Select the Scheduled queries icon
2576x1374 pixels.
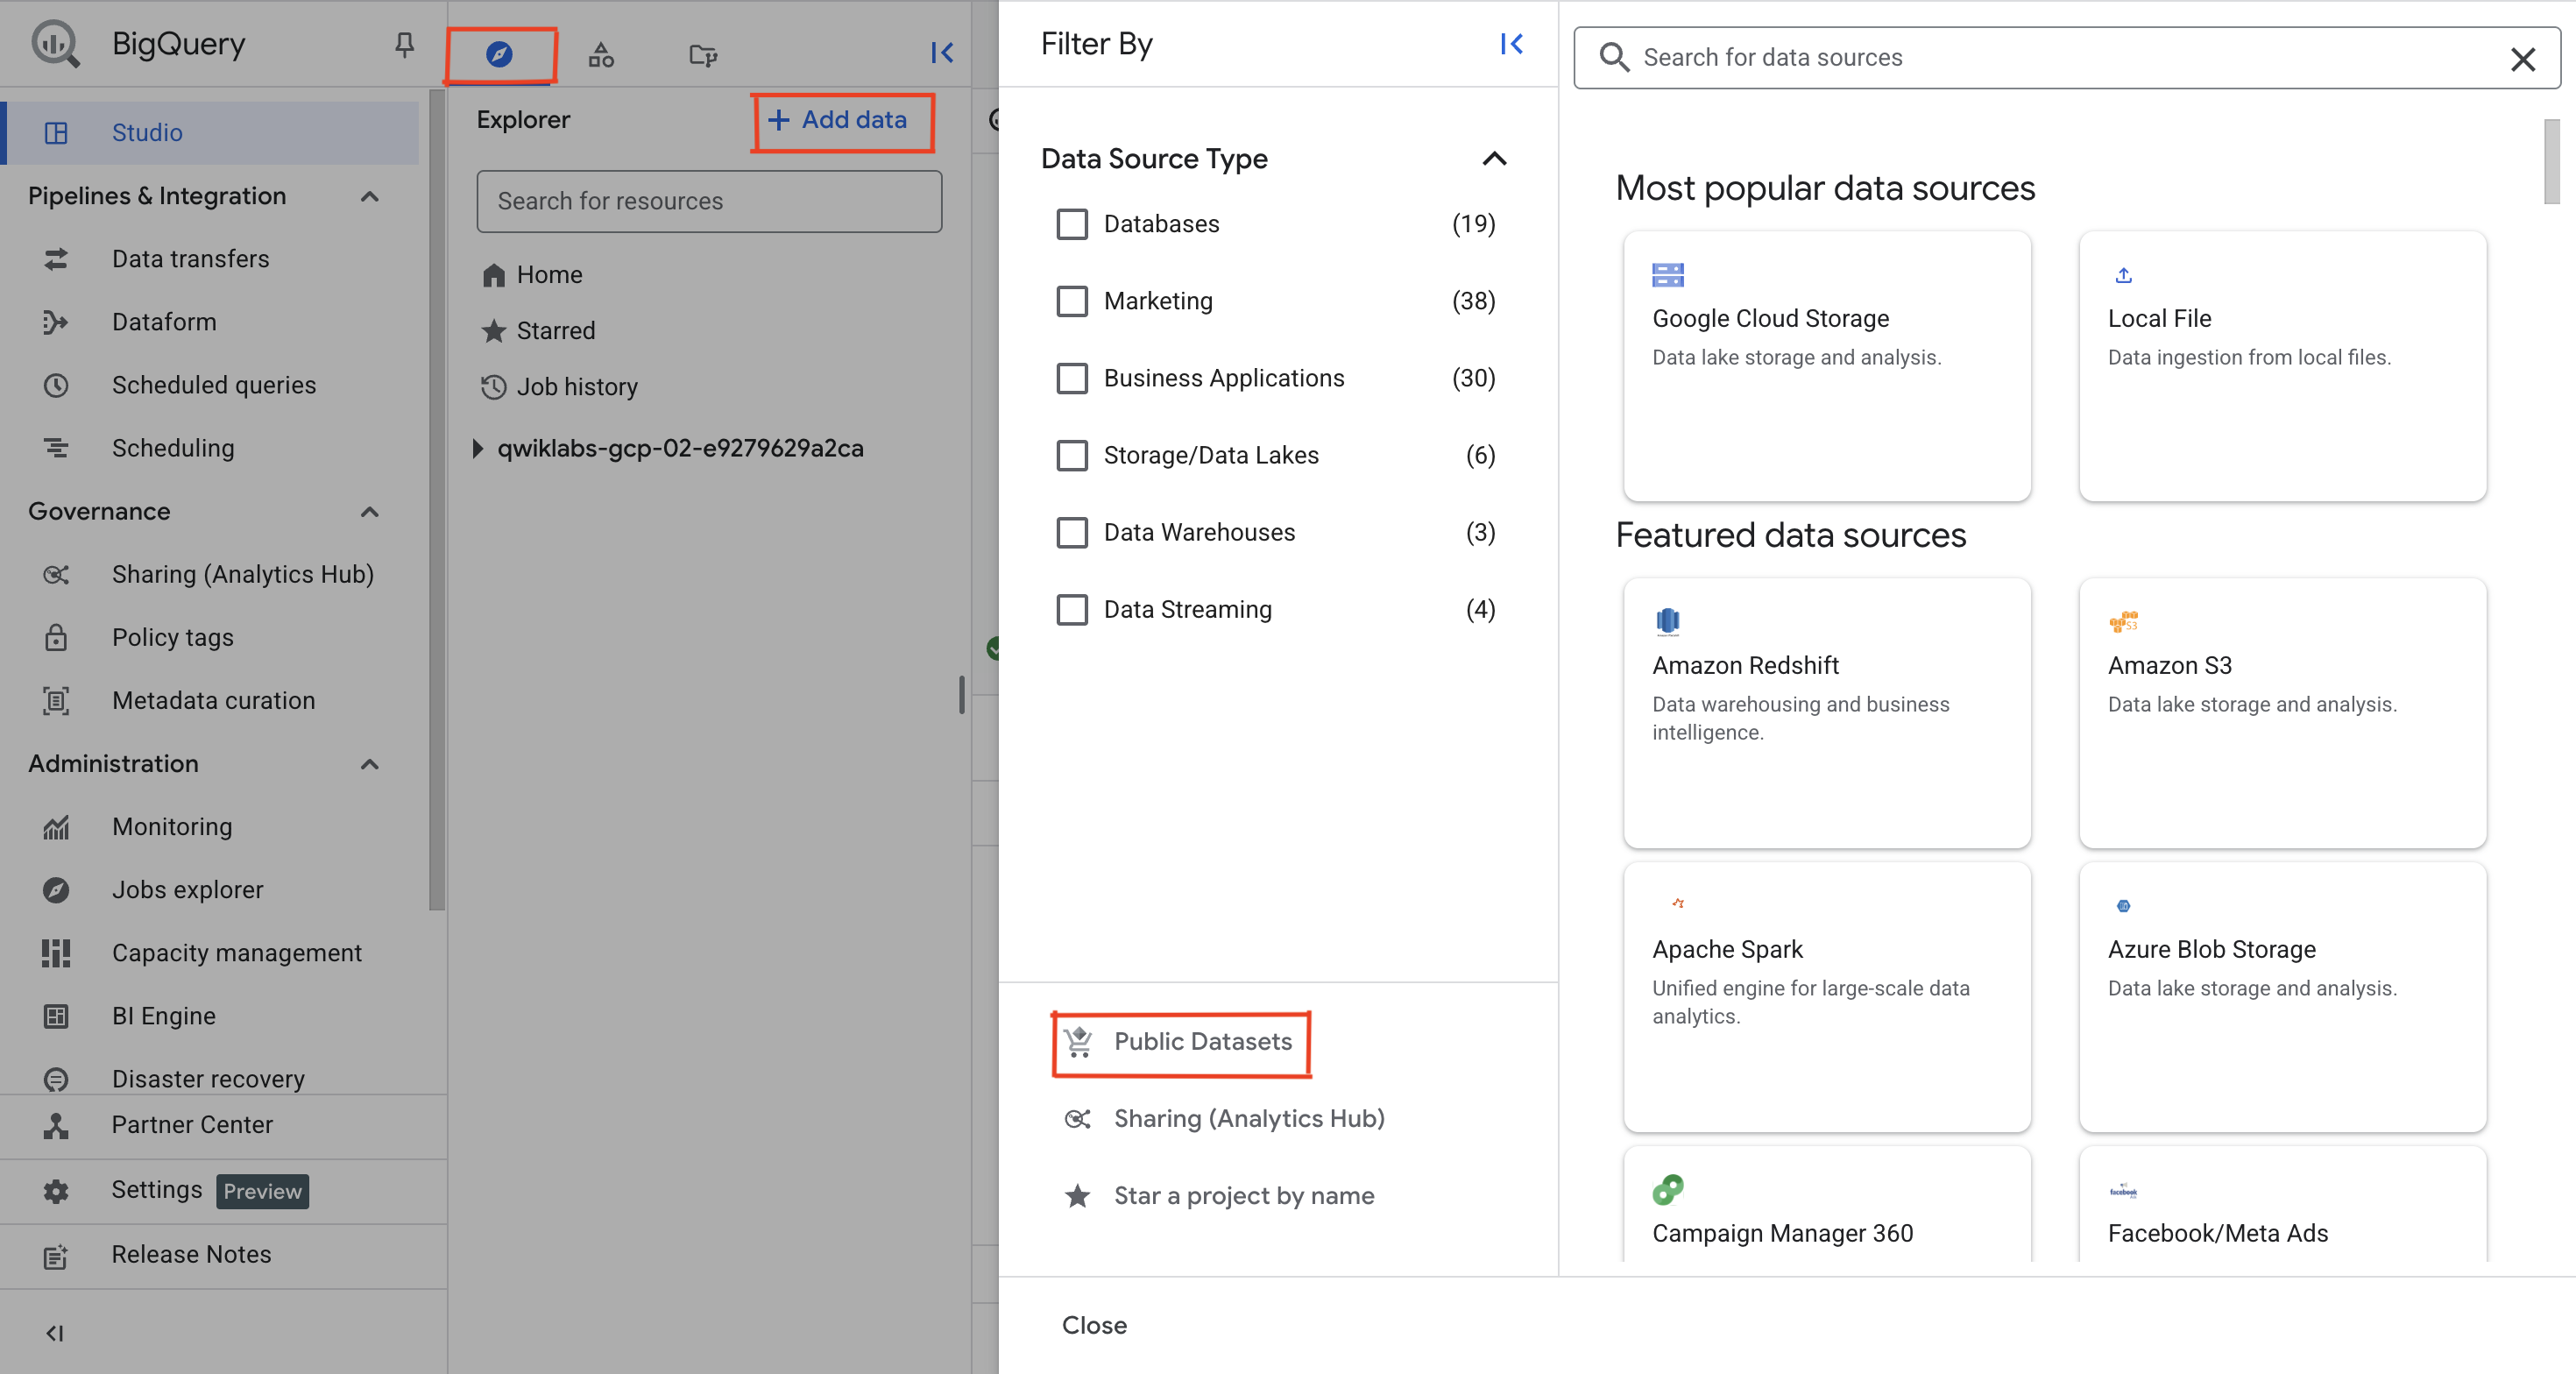[56, 385]
